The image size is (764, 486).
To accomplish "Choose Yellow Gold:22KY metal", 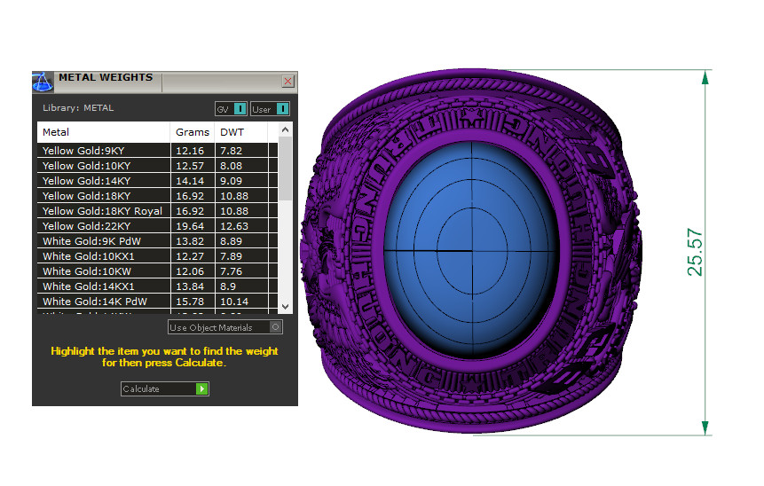I will click(103, 226).
